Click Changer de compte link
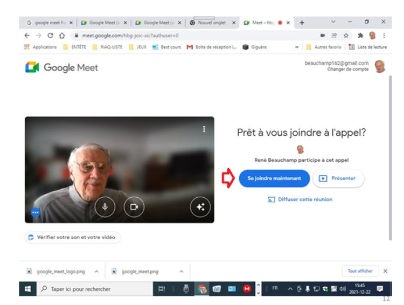Image resolution: width=404 pixels, height=305 pixels. click(x=348, y=69)
